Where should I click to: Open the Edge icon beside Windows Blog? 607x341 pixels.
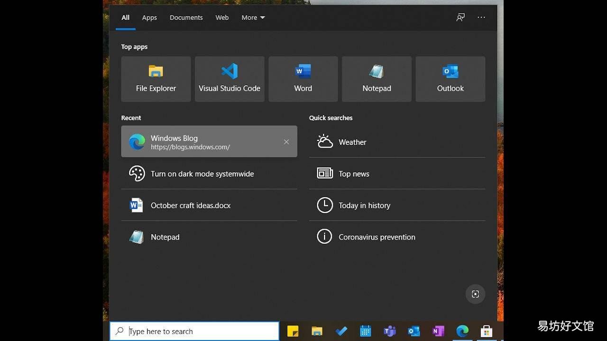coord(137,142)
